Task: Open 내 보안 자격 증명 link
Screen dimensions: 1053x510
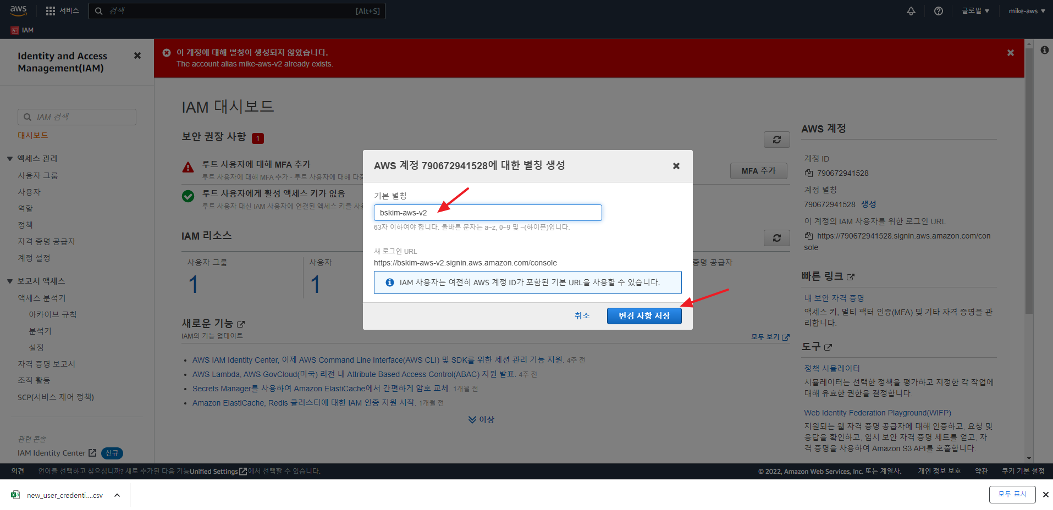Action: coord(834,298)
